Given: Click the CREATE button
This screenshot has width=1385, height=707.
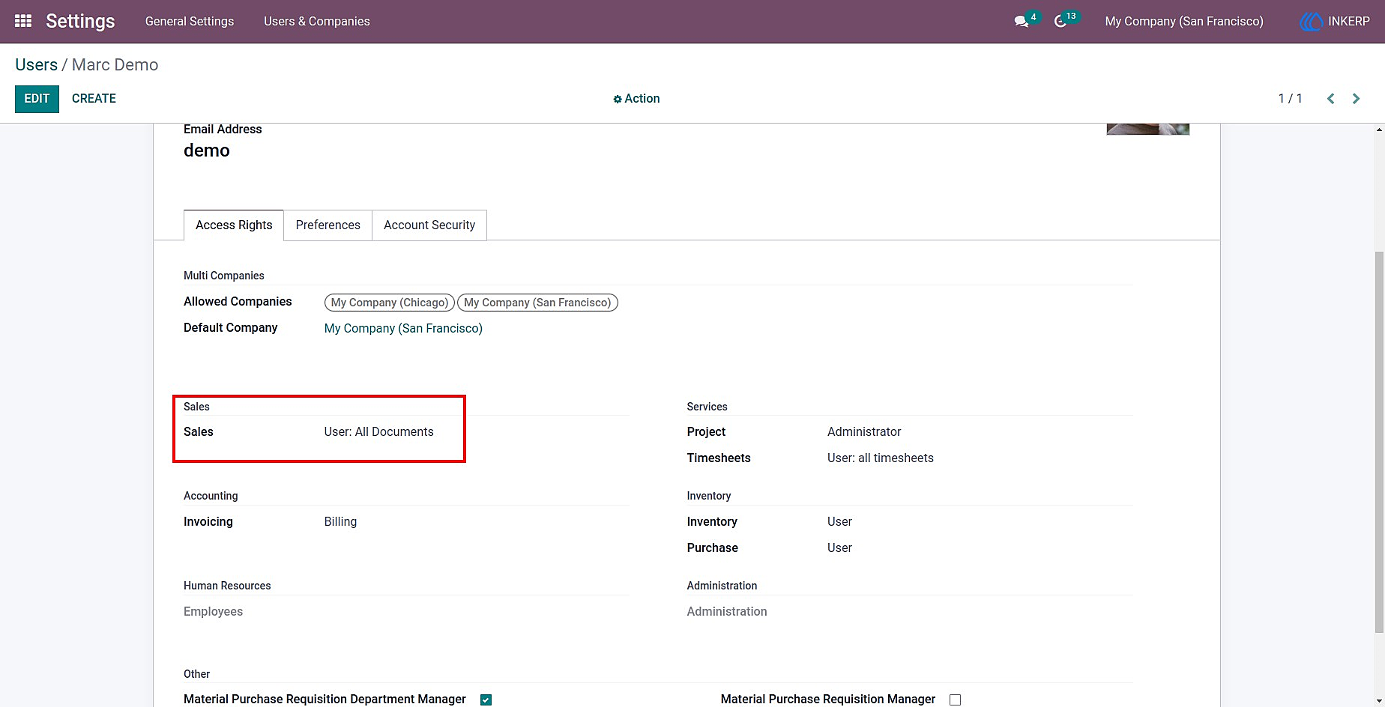Looking at the screenshot, I should pos(94,99).
